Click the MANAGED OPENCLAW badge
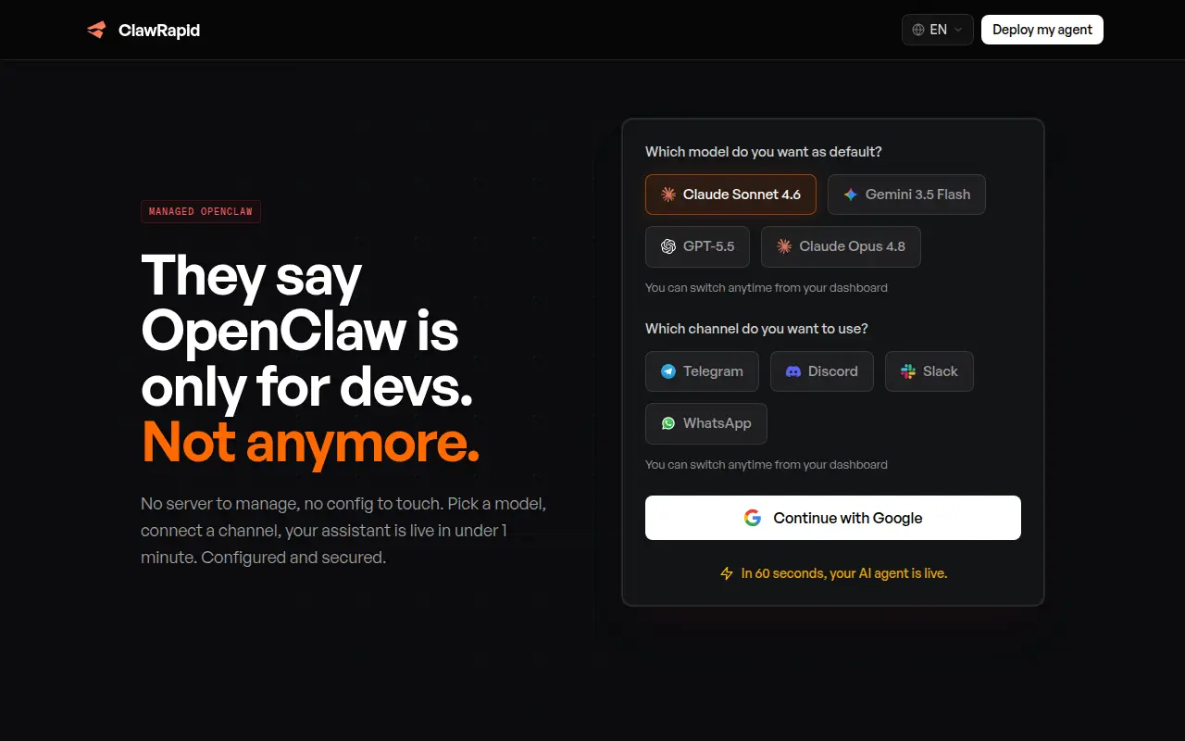The image size is (1185, 741). click(x=201, y=211)
